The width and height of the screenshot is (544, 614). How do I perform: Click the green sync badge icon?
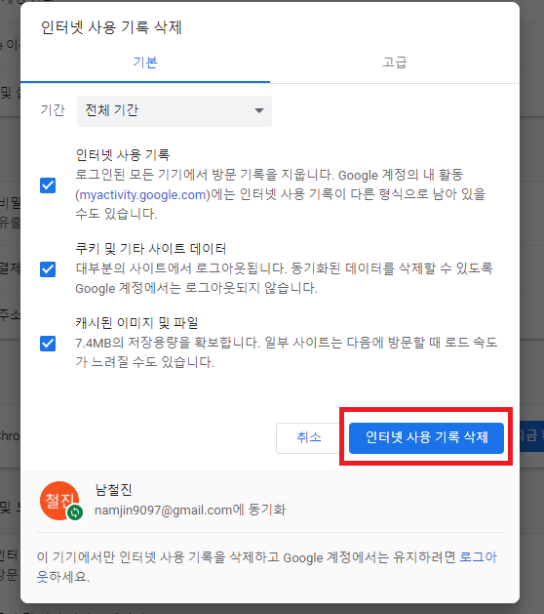pos(75,512)
